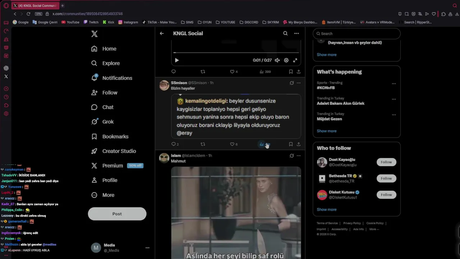
Task: Open a new browser tab
Action: point(63,5)
